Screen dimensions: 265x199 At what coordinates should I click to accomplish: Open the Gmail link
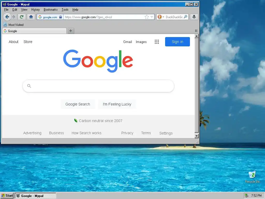coord(127,42)
